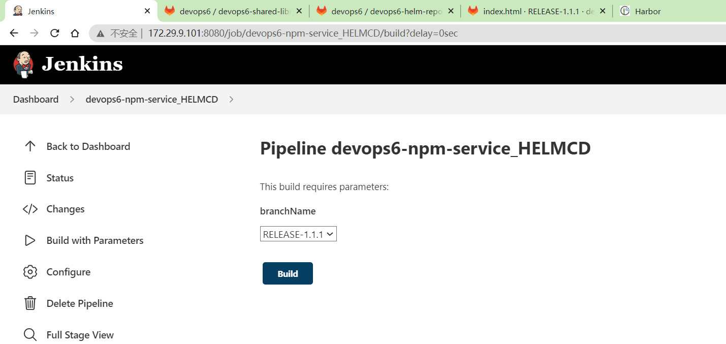Click the branchName parameter label
This screenshot has width=726, height=344.
[x=288, y=211]
